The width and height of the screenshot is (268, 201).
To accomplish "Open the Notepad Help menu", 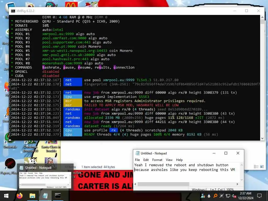I will [179, 160].
